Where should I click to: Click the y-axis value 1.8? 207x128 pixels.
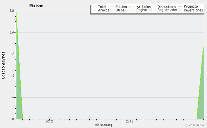[12, 54]
